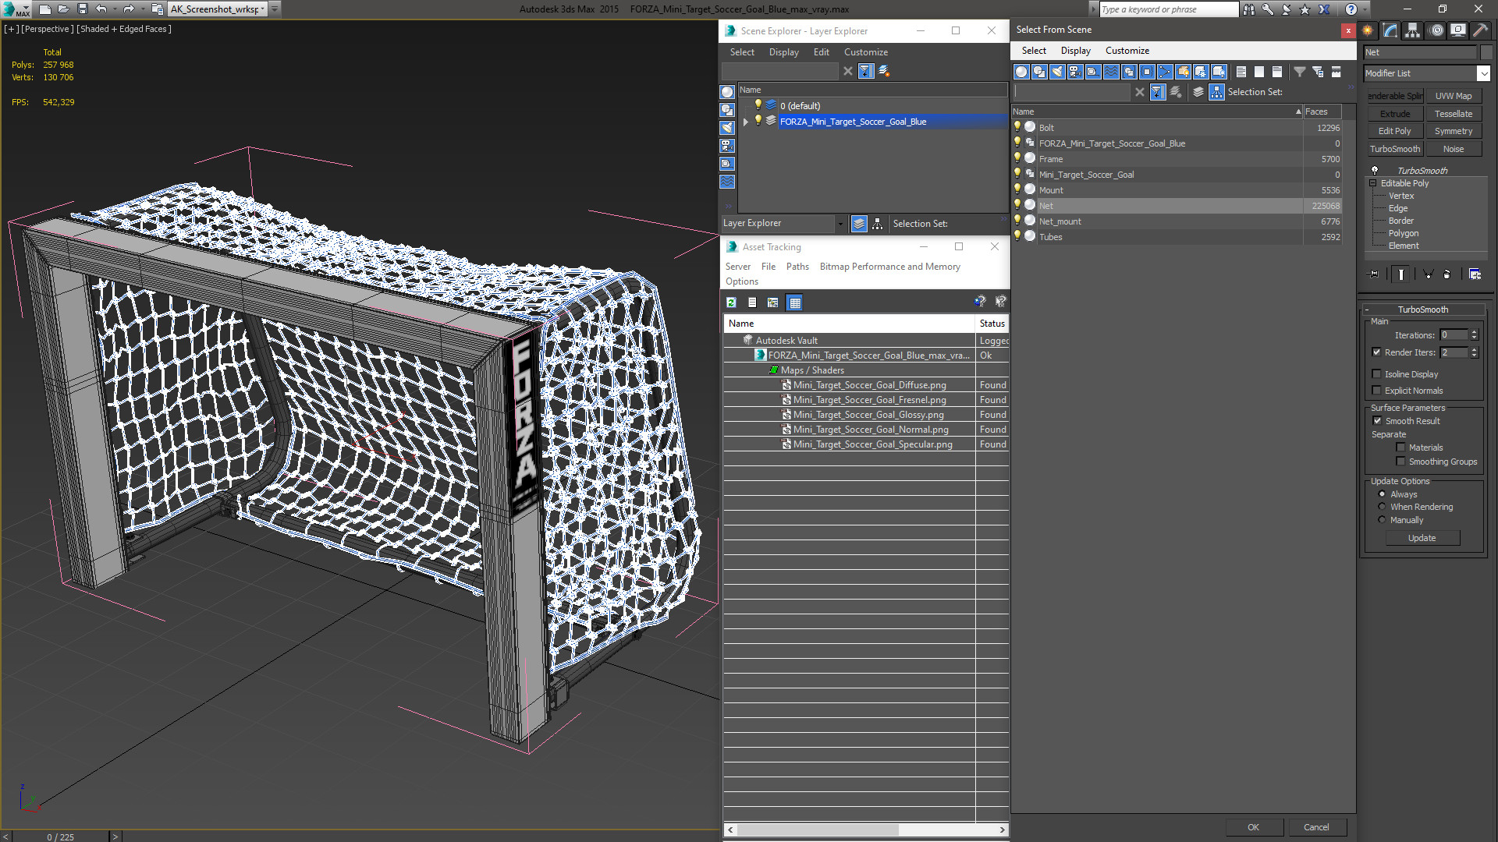Image resolution: width=1498 pixels, height=842 pixels.
Task: Toggle Explicit Normals checkbox
Action: click(x=1377, y=391)
